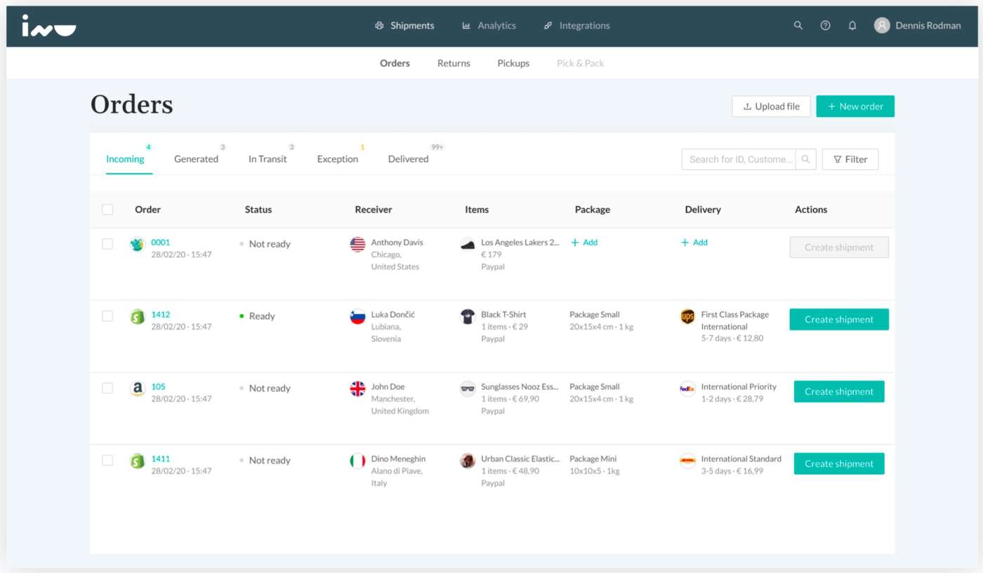Open the Analytics menu

point(489,25)
